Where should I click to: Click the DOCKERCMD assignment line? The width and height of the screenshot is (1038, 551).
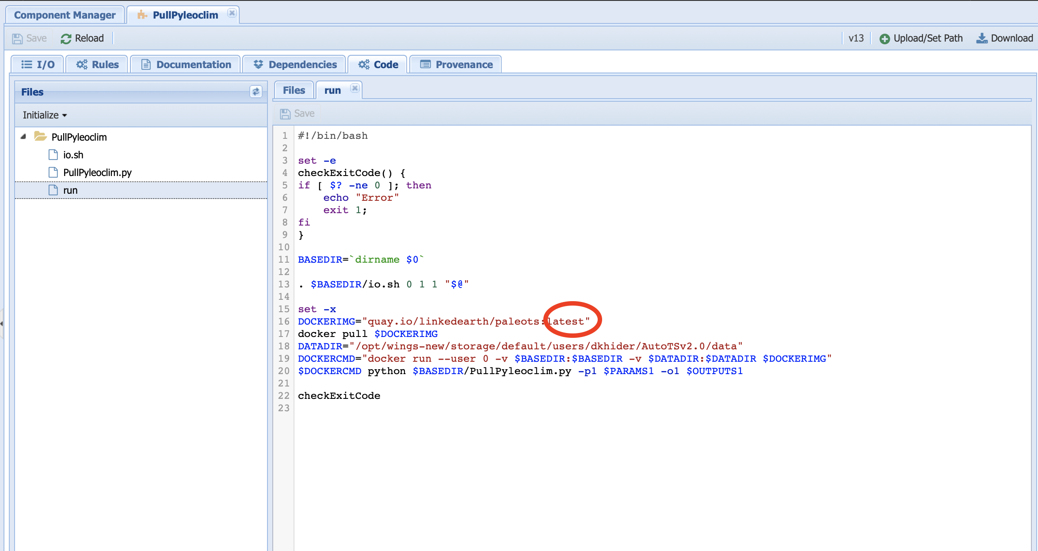point(565,359)
